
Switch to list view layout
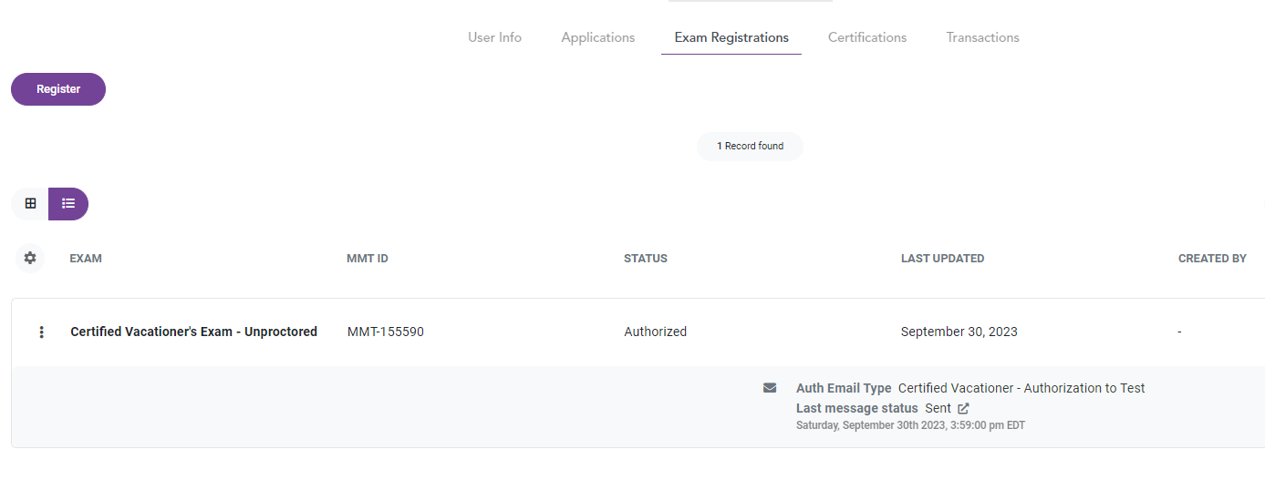pyautogui.click(x=68, y=204)
